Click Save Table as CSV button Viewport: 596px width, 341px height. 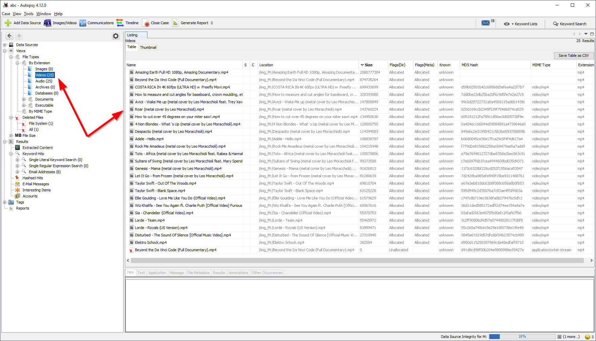pos(574,55)
